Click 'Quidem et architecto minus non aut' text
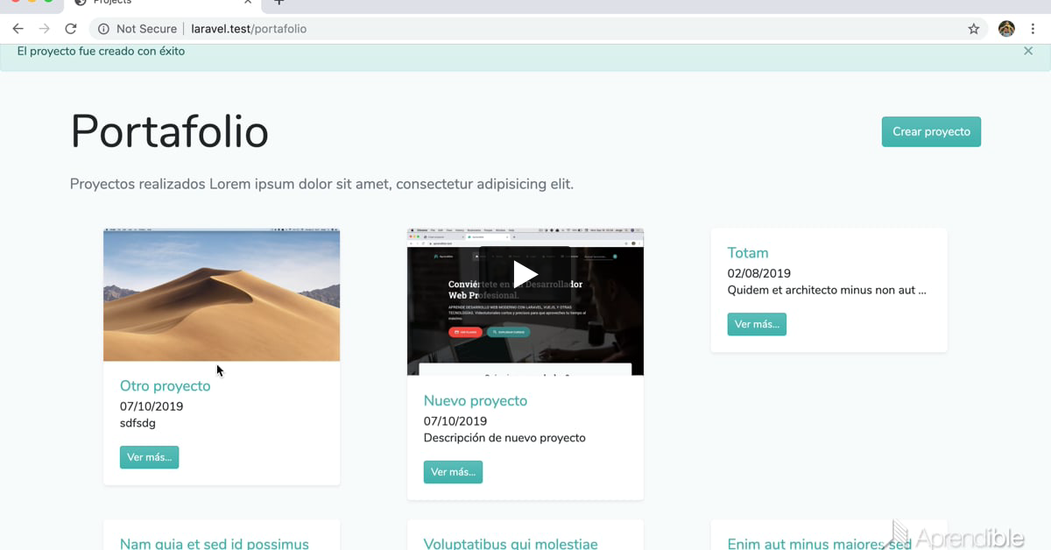The height and width of the screenshot is (550, 1051). pyautogui.click(x=827, y=290)
